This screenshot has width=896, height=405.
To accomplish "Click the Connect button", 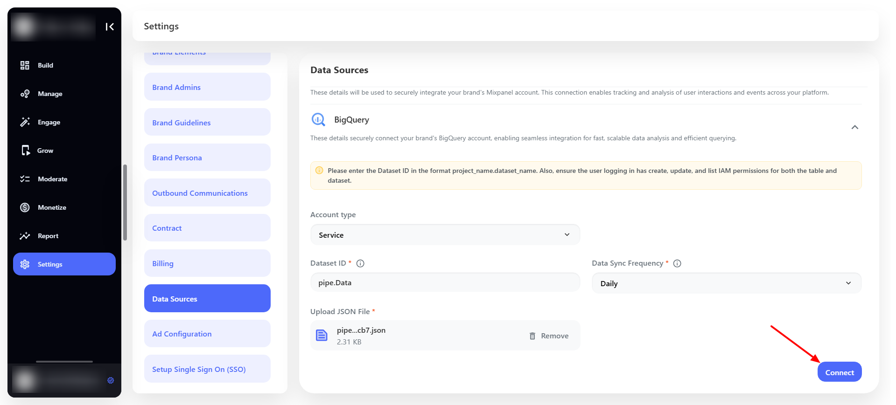I will 839,372.
